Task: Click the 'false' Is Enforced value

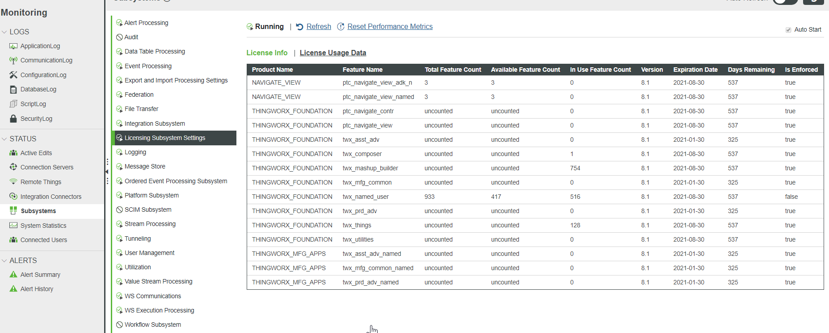Action: [x=791, y=197]
